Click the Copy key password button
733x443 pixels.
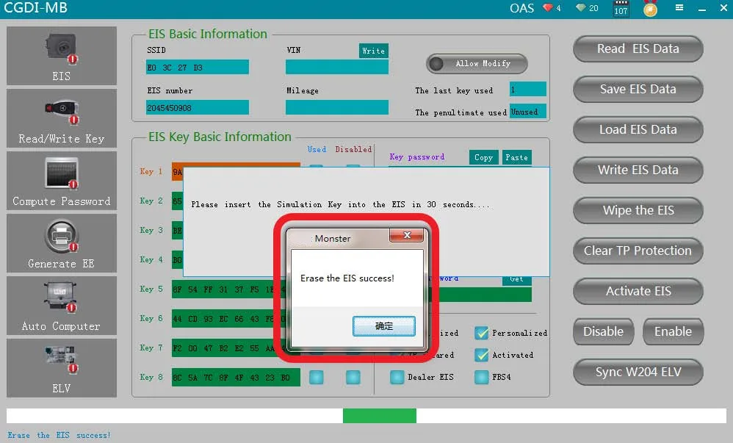pos(483,158)
